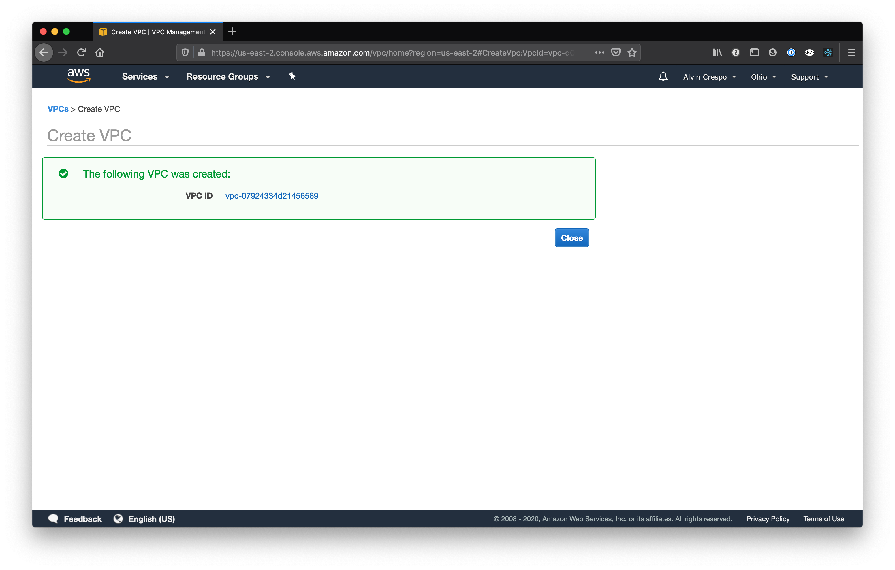
Task: Click the Close button
Action: 571,238
